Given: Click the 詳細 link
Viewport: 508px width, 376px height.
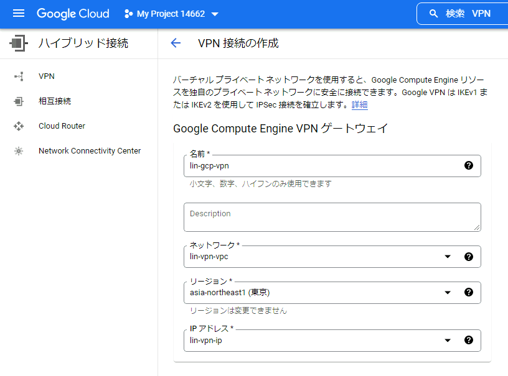Looking at the screenshot, I should (x=360, y=105).
